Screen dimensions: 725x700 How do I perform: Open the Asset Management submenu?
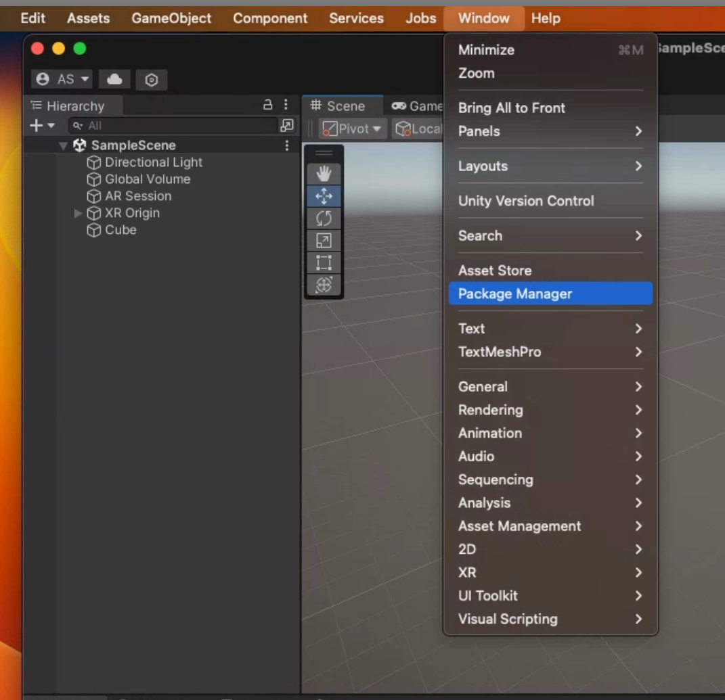pos(550,526)
